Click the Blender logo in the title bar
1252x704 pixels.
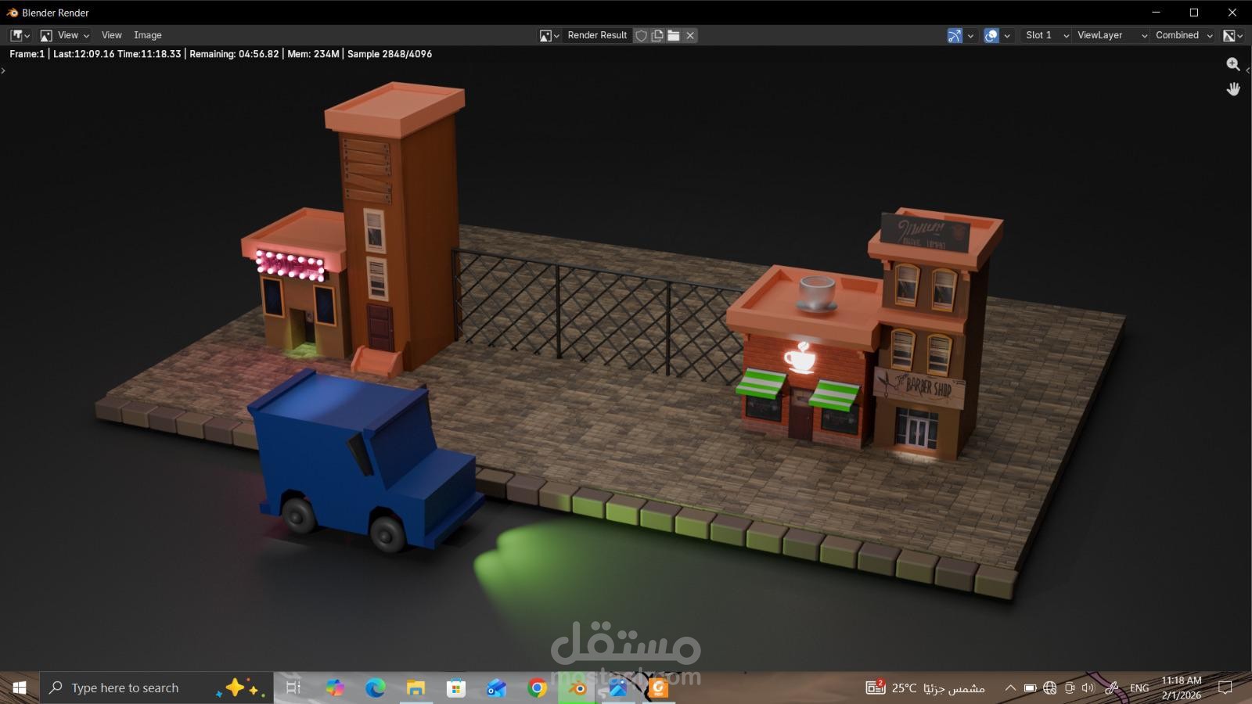click(x=12, y=13)
